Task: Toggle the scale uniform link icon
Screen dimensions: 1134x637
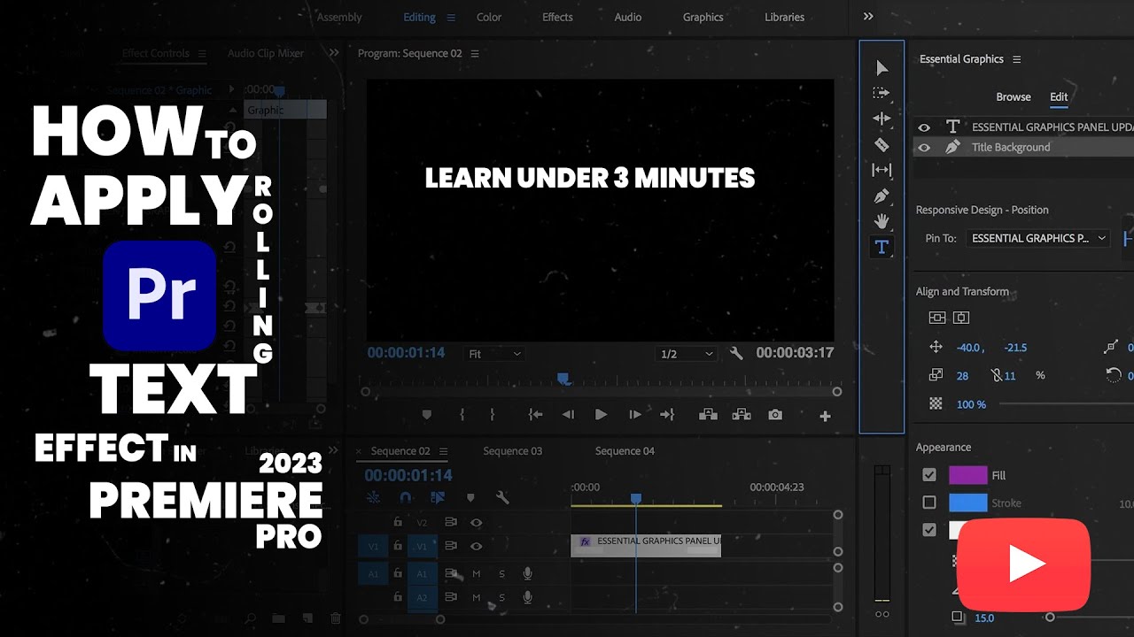Action: (996, 376)
